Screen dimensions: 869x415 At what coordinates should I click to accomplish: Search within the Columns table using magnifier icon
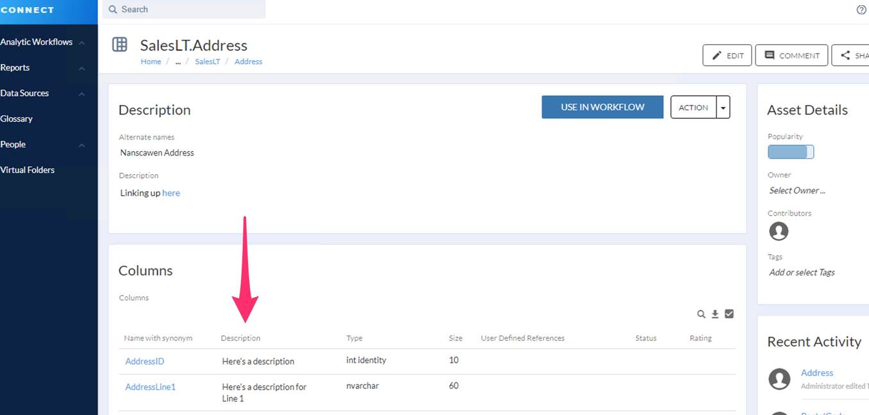pos(700,314)
